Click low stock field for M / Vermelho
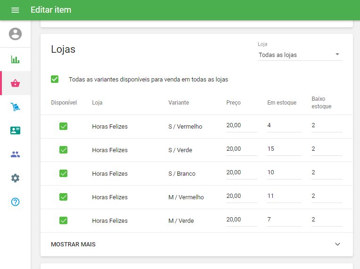This screenshot has height=269, width=360. (326, 196)
